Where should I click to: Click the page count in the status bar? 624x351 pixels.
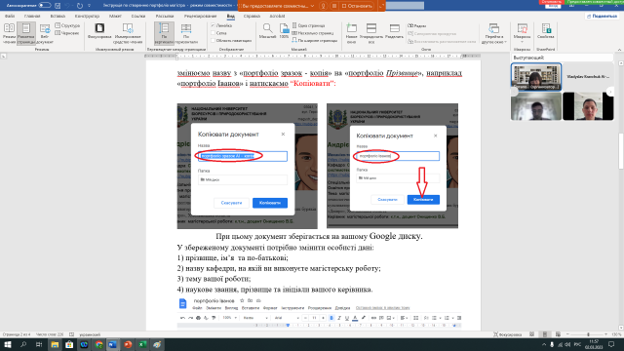[17, 334]
